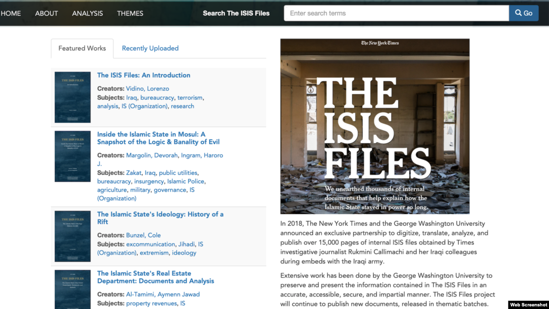Screen dimensions: 549x309
Task: Open the Jihadi subject link
Action: (187, 244)
